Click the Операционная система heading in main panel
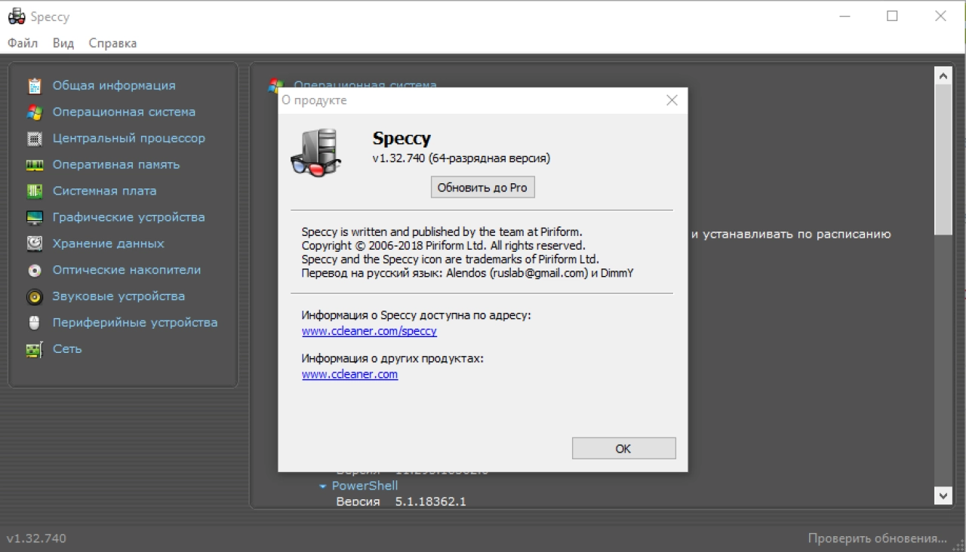 point(365,84)
